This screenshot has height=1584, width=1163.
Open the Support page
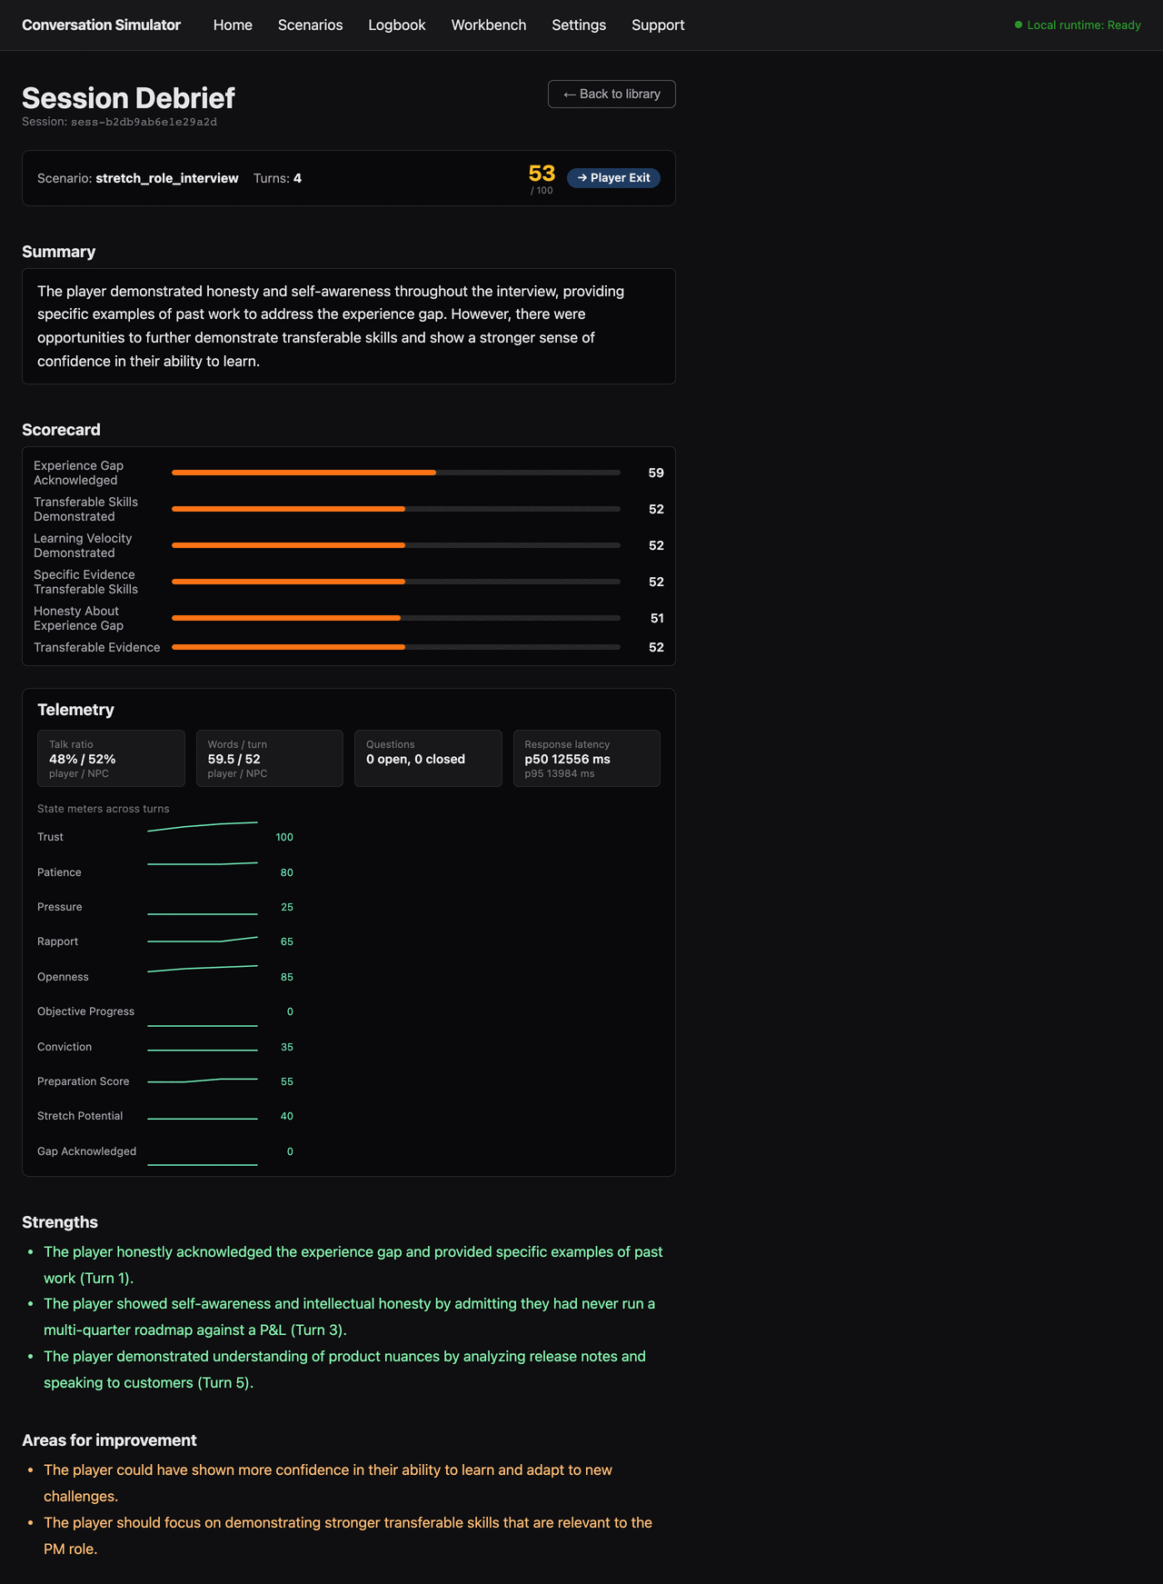coord(658,25)
